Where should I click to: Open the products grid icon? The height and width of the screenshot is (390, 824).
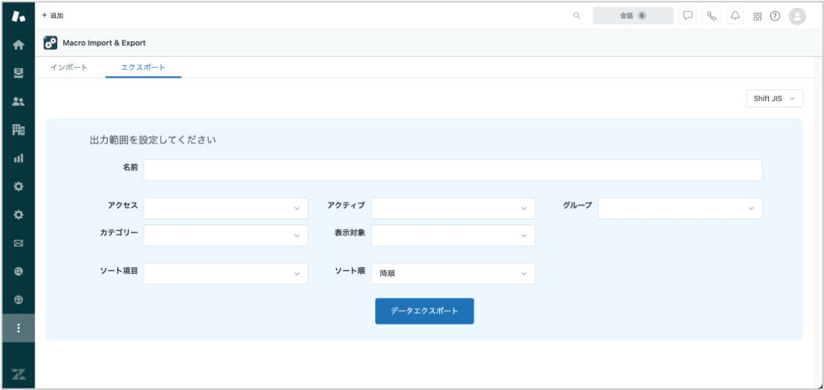click(x=757, y=16)
